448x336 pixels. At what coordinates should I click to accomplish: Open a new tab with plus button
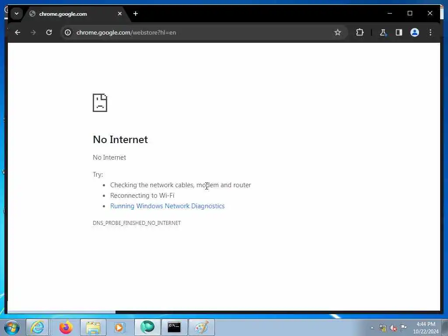coord(136,14)
